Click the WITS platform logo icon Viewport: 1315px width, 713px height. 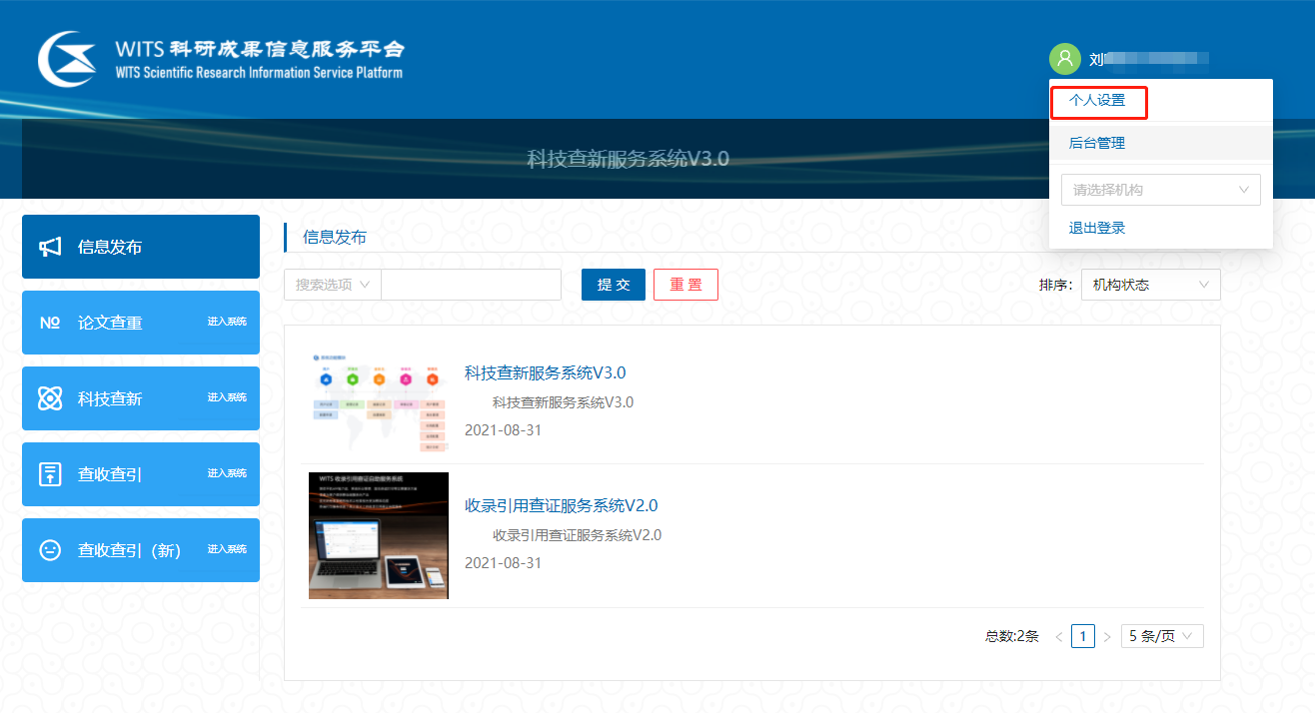click(67, 59)
